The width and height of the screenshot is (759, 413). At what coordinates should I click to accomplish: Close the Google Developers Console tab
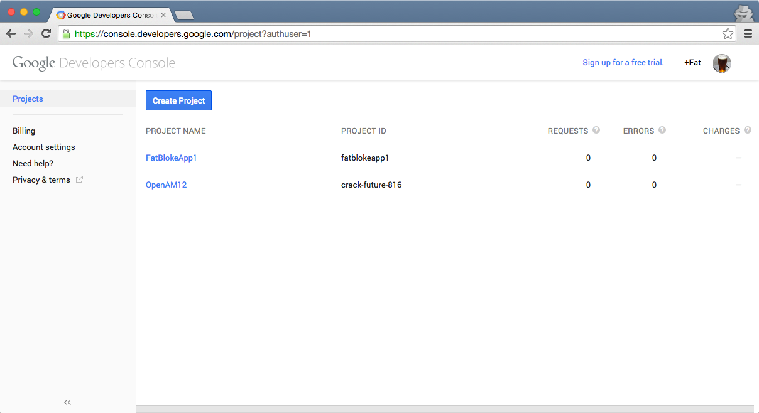(x=163, y=14)
